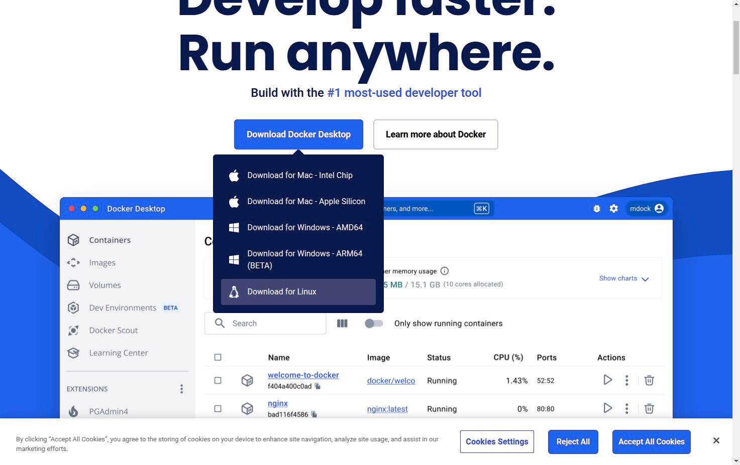Click the Name column header

tap(279, 358)
